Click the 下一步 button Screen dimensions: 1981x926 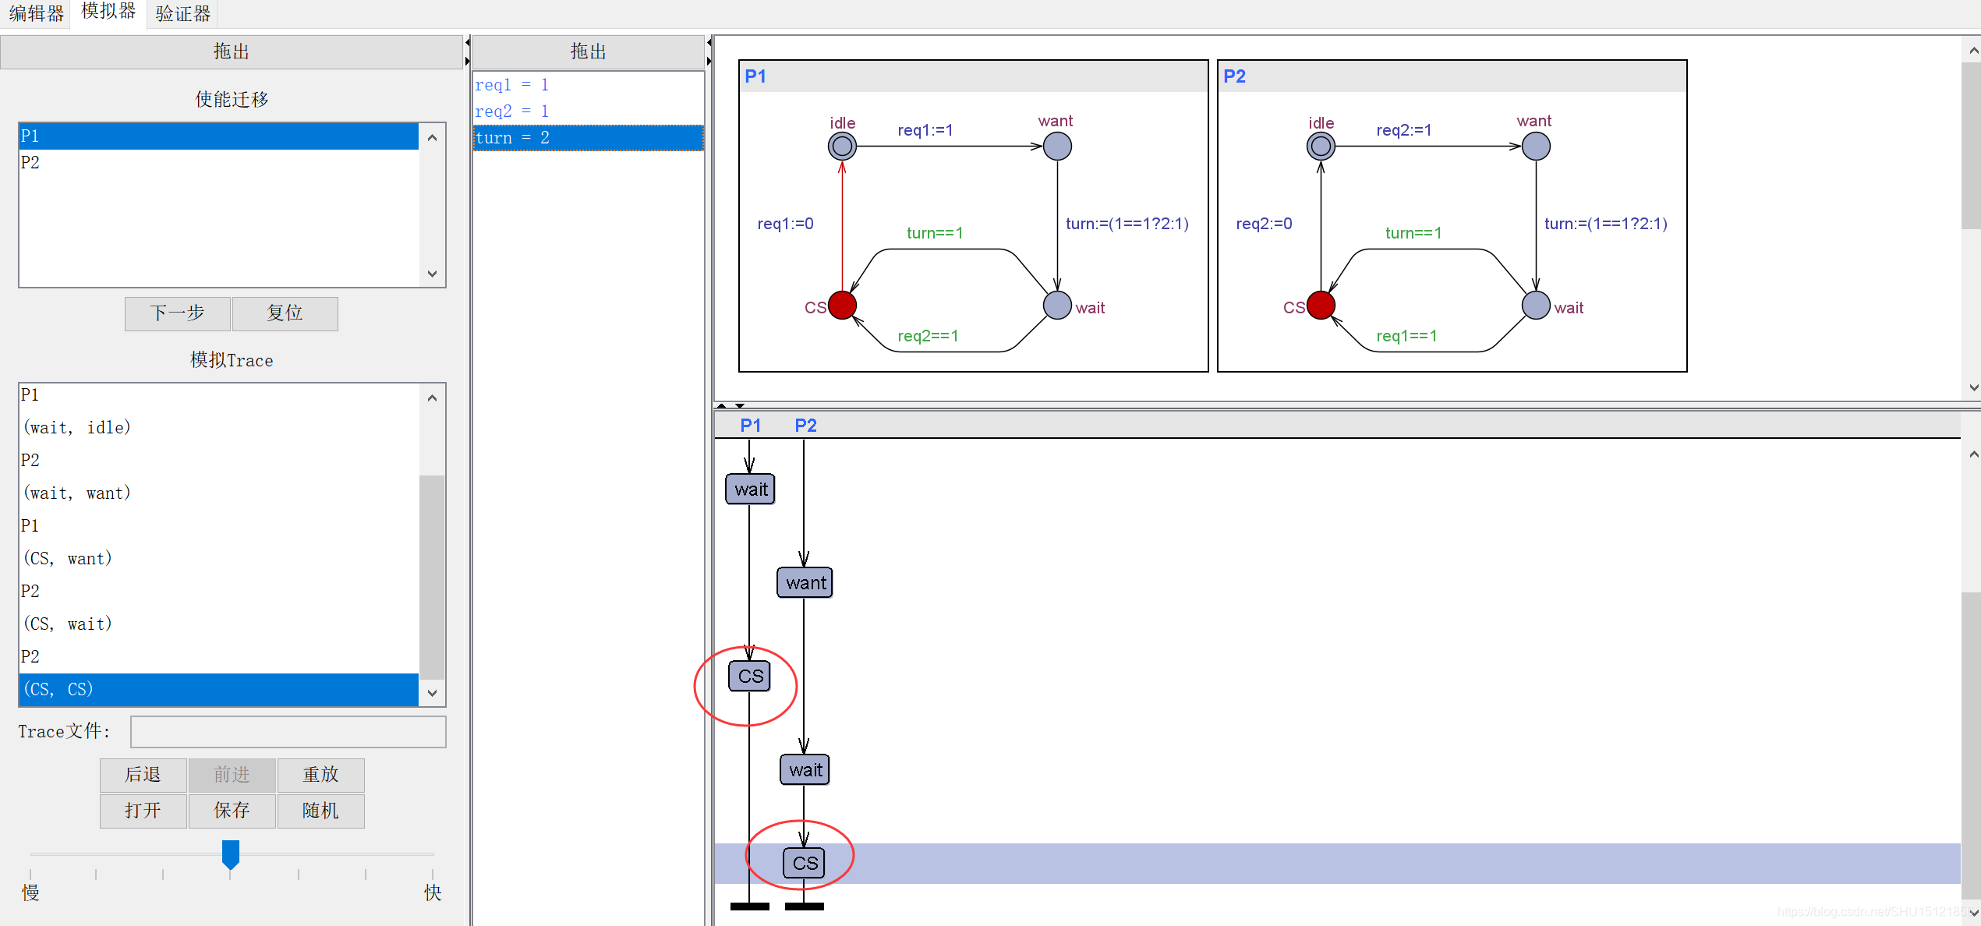tap(178, 313)
